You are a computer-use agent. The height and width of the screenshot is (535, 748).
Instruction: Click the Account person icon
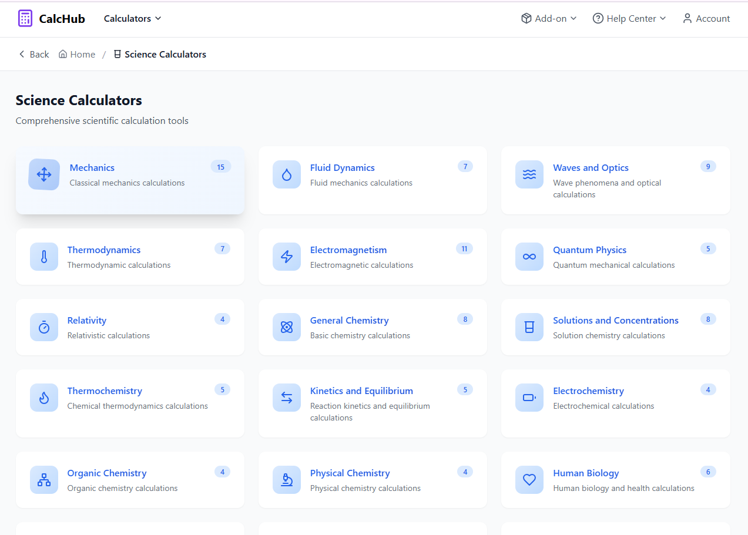(687, 18)
